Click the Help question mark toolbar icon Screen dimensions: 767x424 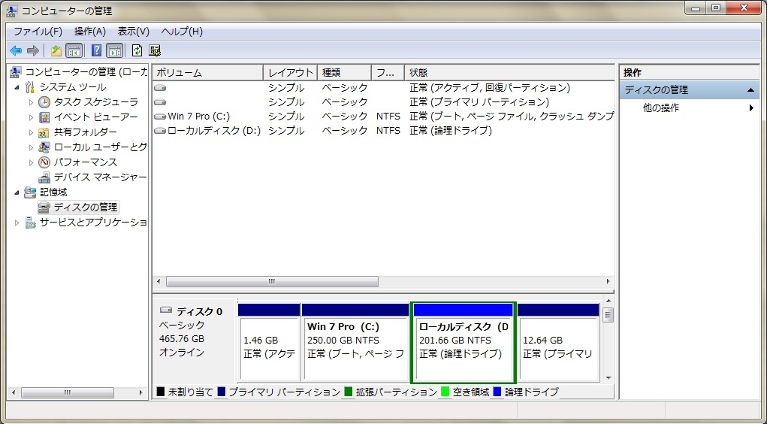click(96, 50)
